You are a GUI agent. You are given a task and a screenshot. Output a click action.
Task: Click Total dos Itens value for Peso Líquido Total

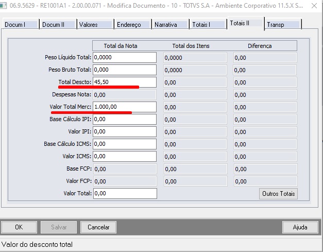coord(195,58)
